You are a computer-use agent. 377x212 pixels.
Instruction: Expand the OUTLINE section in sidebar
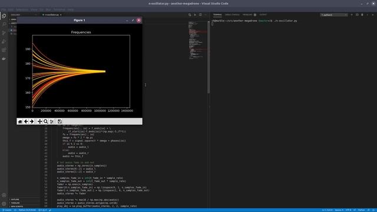tap(24, 199)
